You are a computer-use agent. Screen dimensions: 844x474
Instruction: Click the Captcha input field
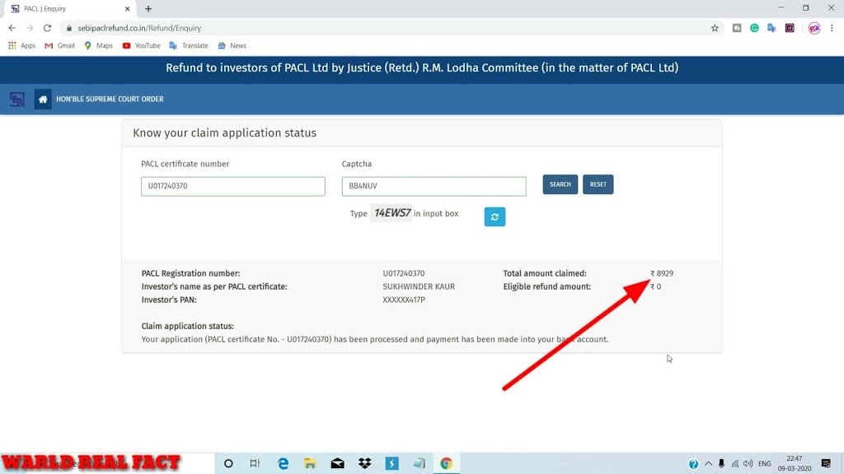[x=434, y=186]
